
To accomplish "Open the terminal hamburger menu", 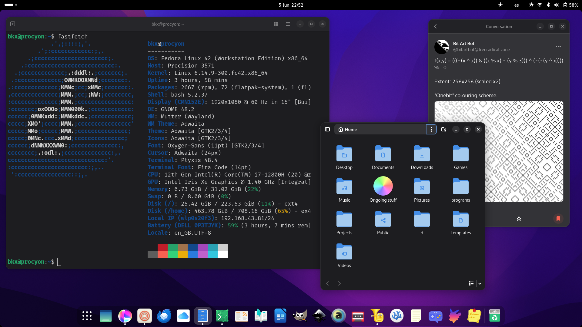I will click(288, 24).
